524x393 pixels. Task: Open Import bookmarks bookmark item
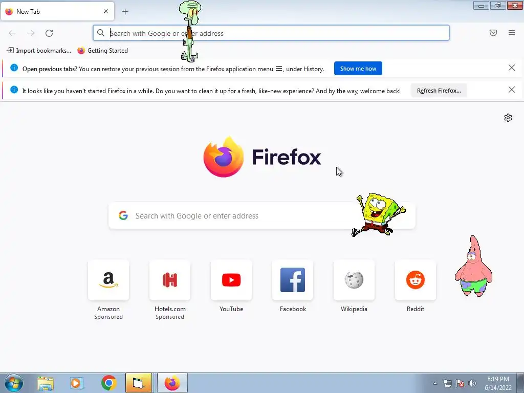click(39, 51)
